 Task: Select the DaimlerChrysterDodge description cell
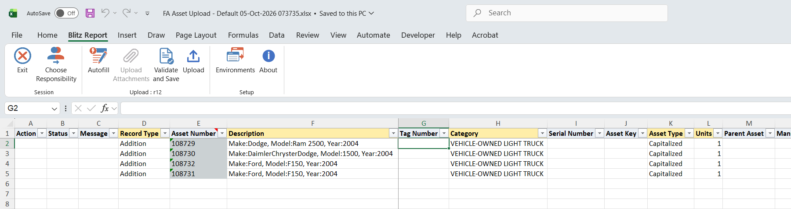[x=312, y=153]
